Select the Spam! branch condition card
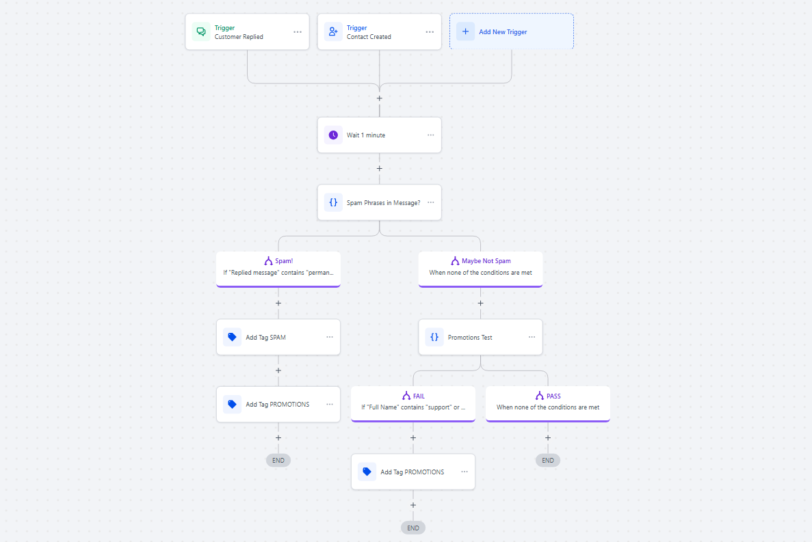This screenshot has height=542, width=812. [278, 269]
